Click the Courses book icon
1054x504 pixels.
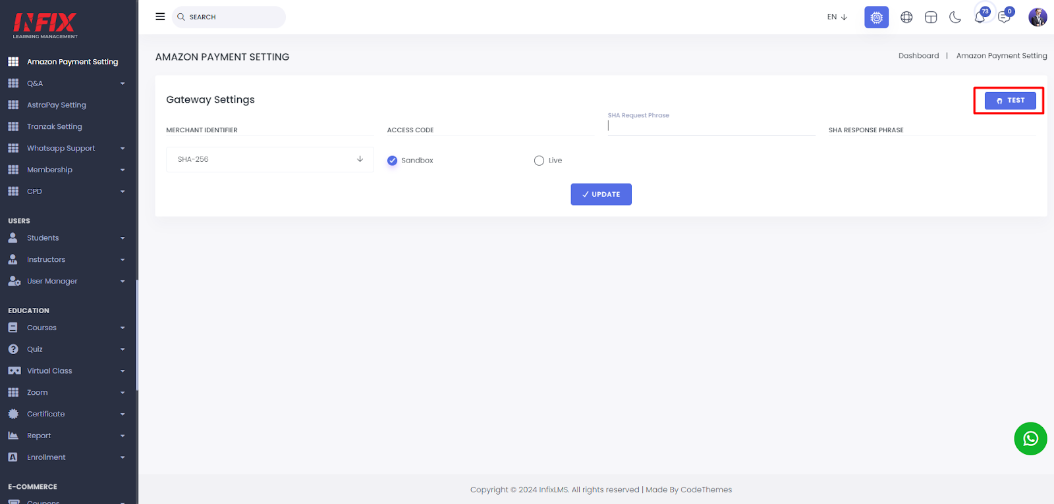[13, 327]
